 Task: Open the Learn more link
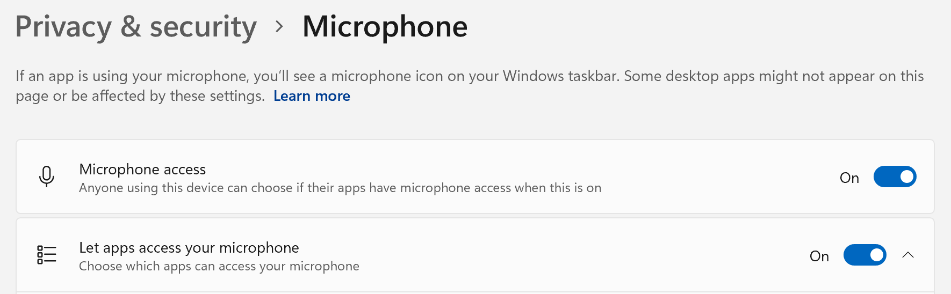click(312, 96)
